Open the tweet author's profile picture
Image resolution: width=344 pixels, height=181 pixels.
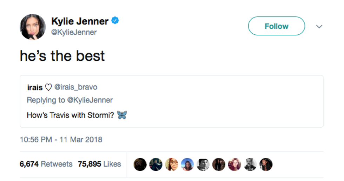coord(33,27)
